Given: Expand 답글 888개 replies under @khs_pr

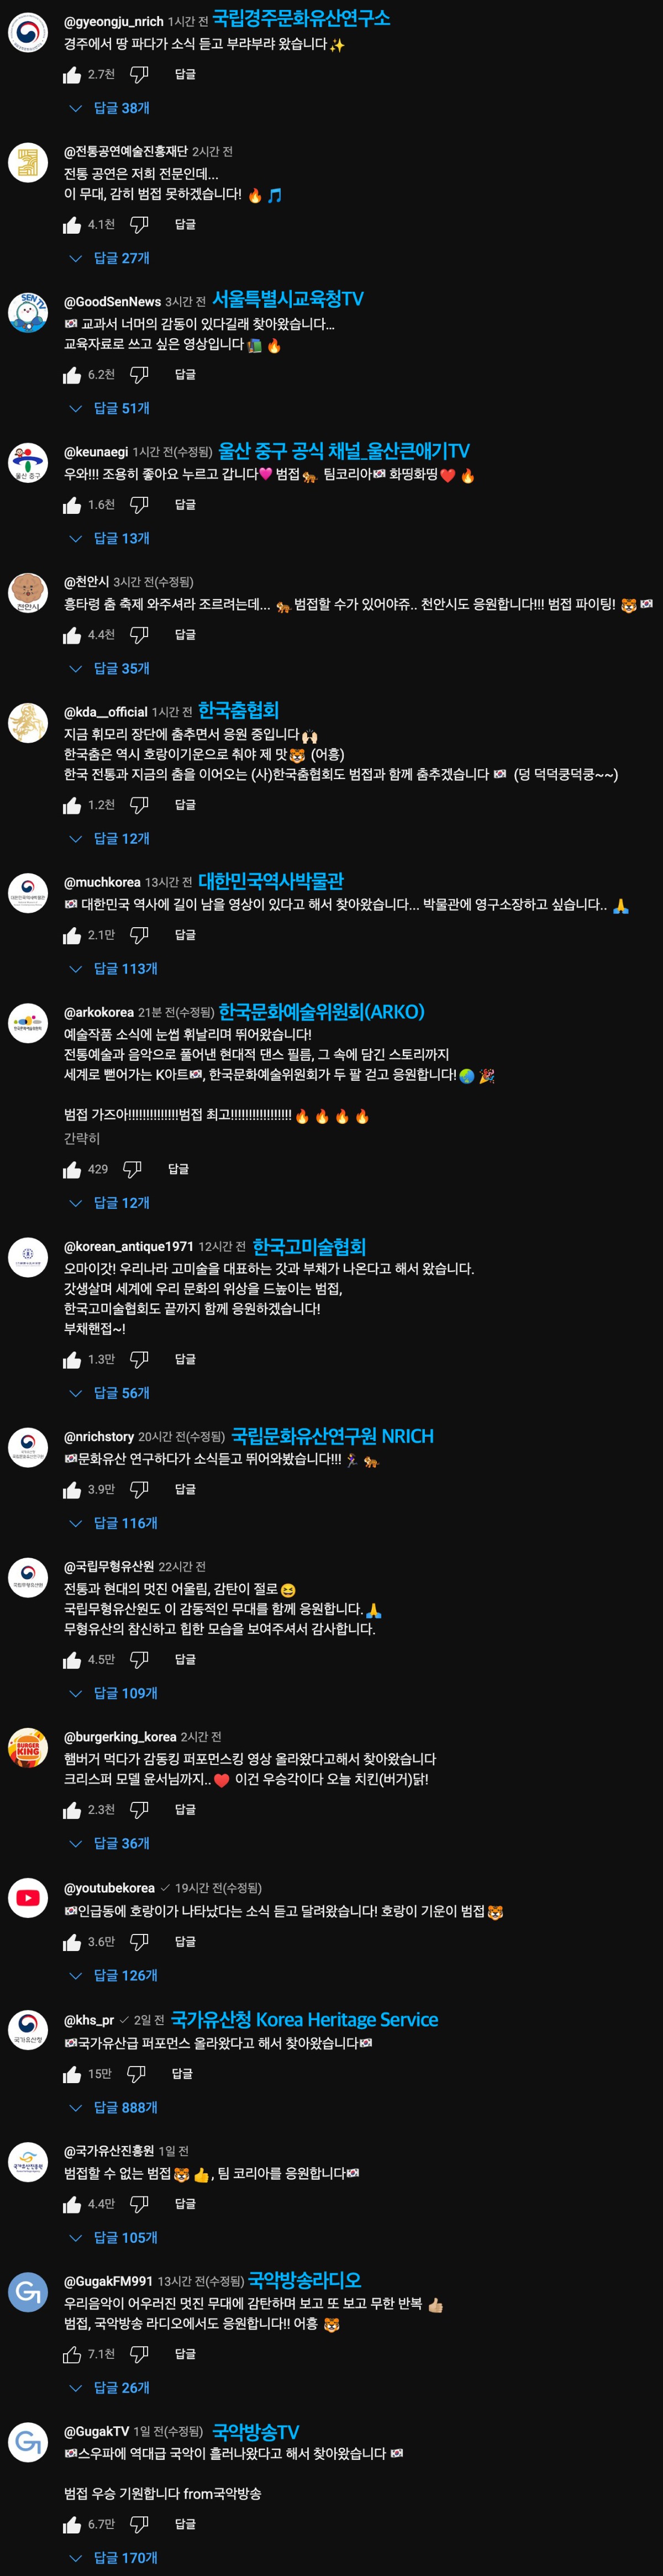Looking at the screenshot, I should pos(113,2108).
